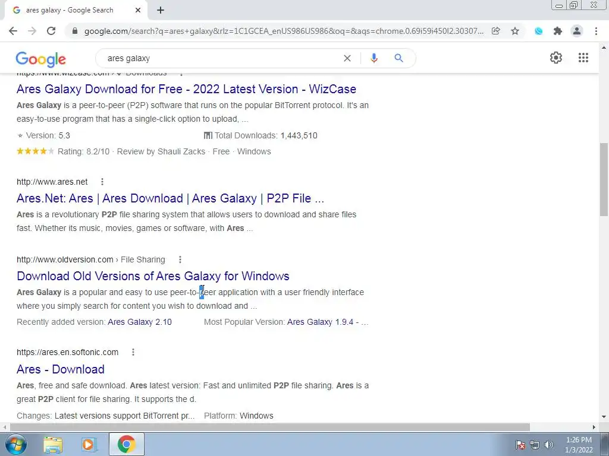Screen dimensions: 609x456
Task: Open a new tab
Action: click(161, 11)
